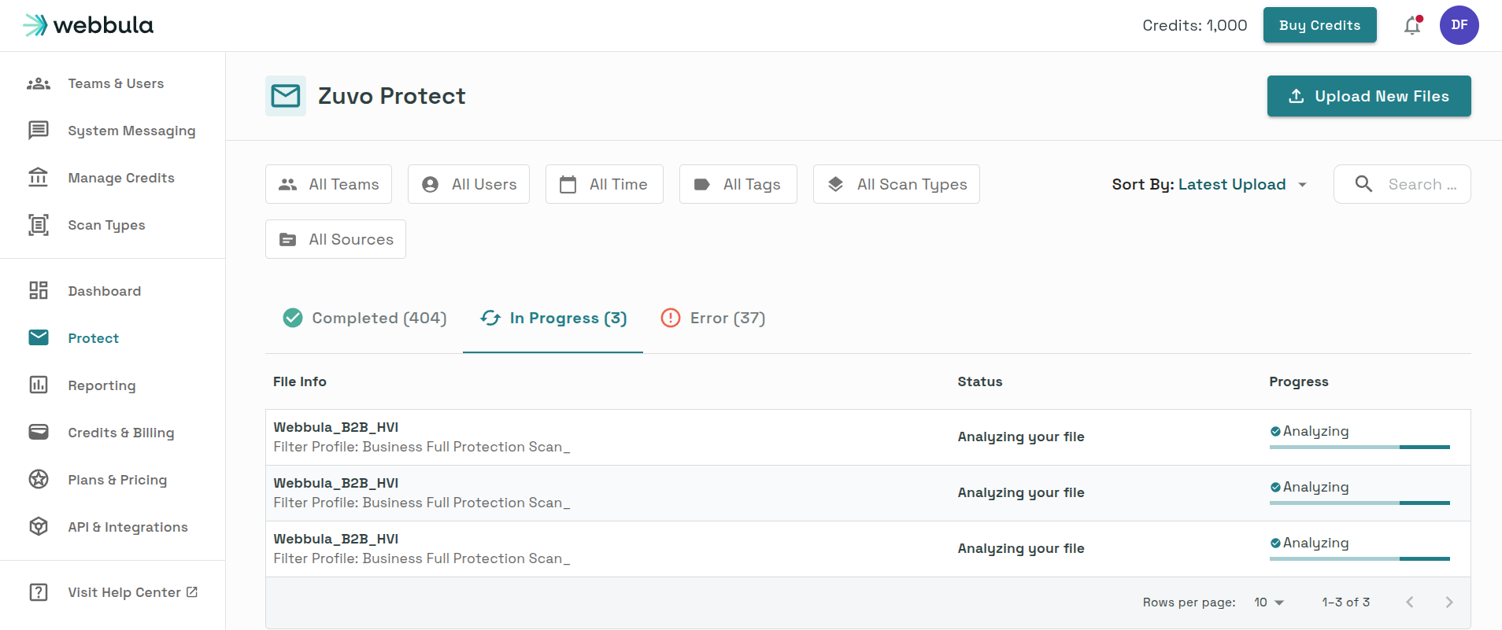
Task: Click the second row's Analyzing progress bar
Action: pos(1360,503)
